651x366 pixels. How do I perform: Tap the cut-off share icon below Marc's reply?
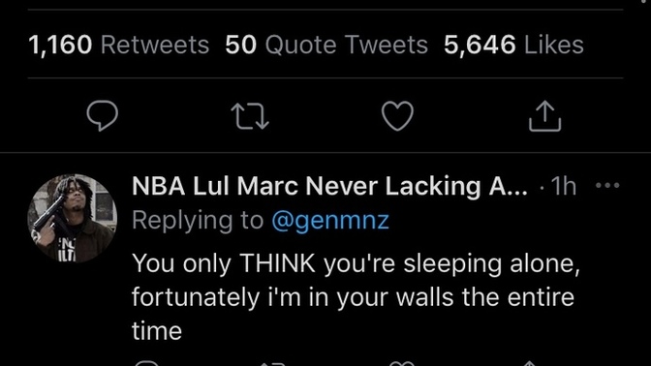[x=529, y=363]
